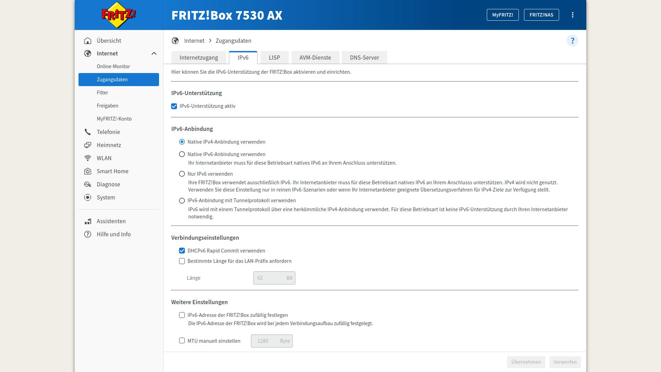Collapse the Internet menu chevron

coord(154,53)
